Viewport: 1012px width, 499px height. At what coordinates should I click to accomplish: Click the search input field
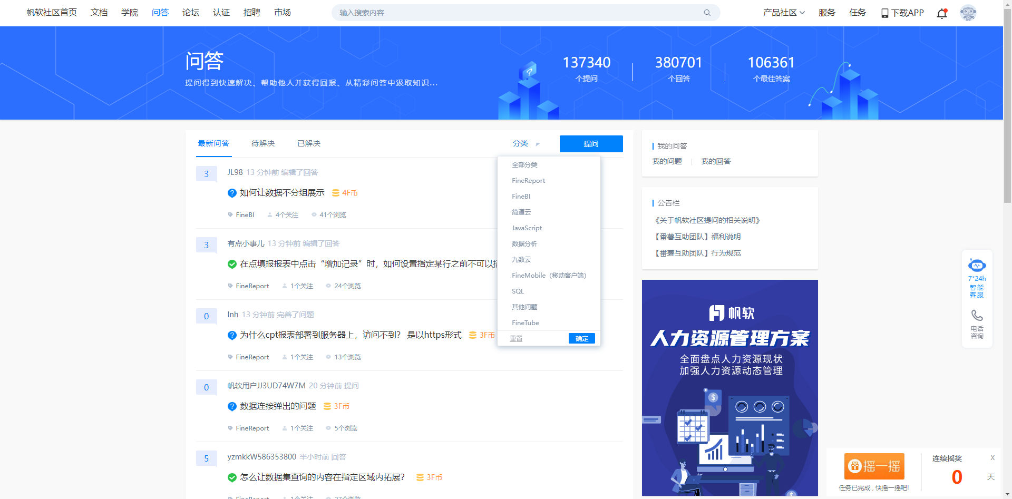click(x=526, y=13)
